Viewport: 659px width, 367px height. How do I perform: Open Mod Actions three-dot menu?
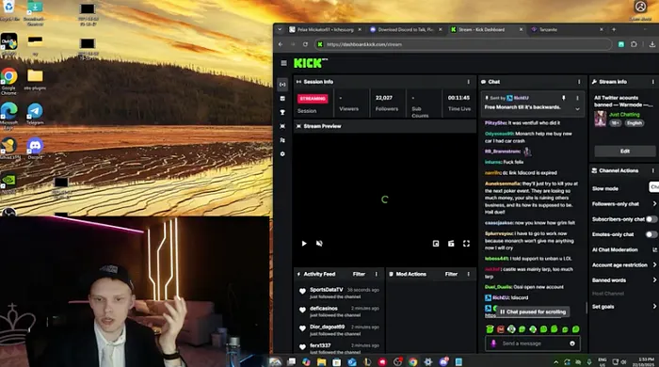click(468, 274)
